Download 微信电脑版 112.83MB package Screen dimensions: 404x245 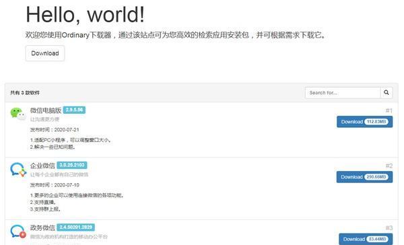364,122
